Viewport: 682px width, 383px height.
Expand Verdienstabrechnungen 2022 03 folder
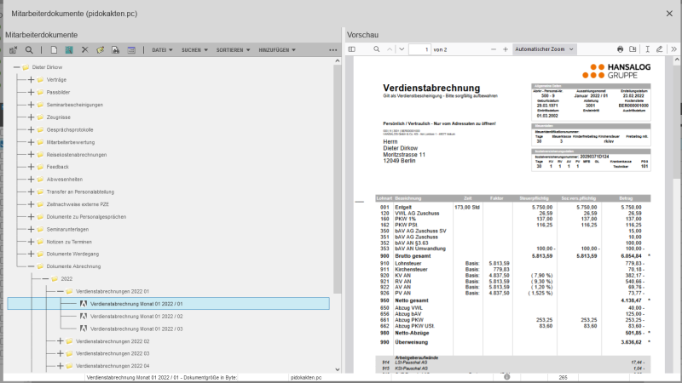(x=60, y=353)
